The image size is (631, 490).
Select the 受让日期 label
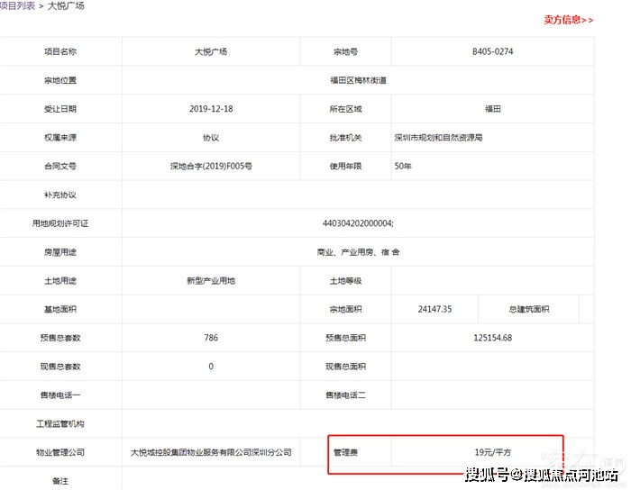[60, 109]
